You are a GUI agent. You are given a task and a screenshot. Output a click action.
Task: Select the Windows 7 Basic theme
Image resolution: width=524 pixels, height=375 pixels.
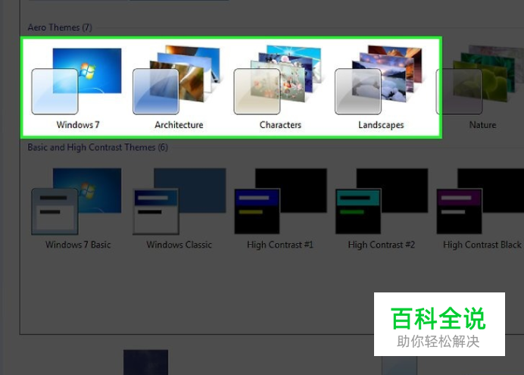click(77, 208)
